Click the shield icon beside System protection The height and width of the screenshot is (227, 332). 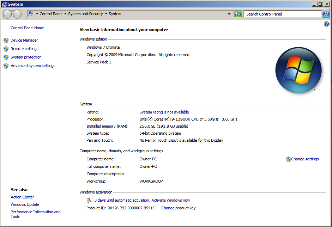click(x=6, y=57)
